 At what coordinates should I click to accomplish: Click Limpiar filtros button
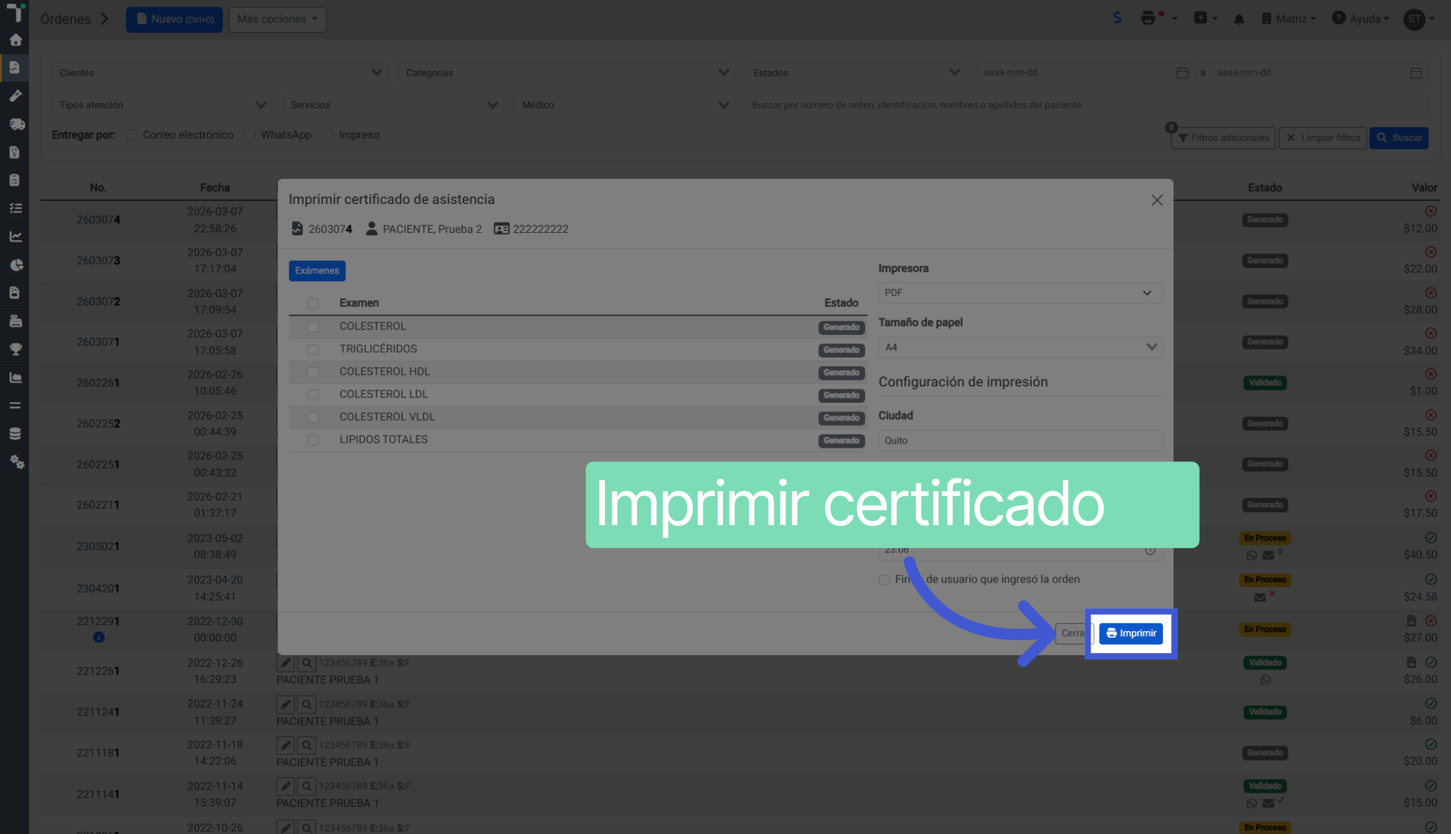tap(1322, 138)
